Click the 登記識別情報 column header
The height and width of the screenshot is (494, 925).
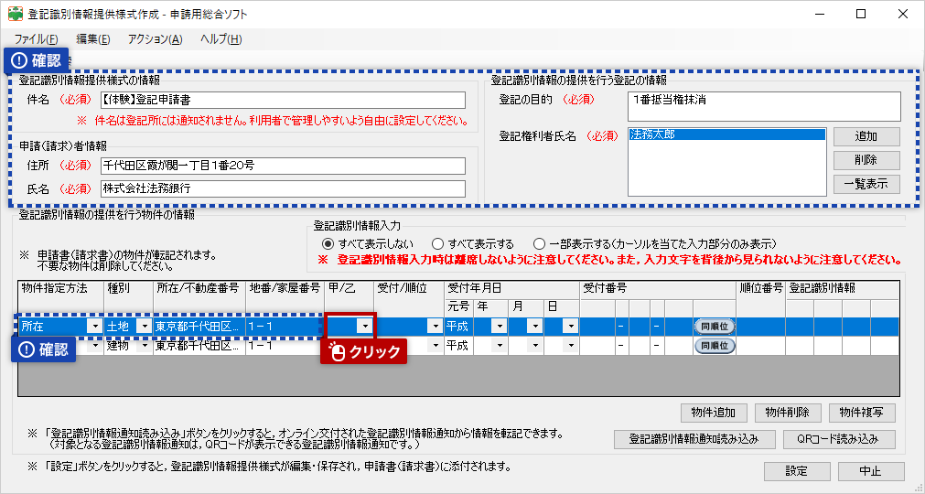point(843,289)
